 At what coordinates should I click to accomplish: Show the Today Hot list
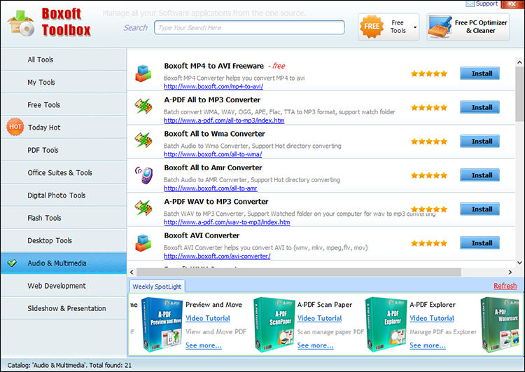(64, 128)
